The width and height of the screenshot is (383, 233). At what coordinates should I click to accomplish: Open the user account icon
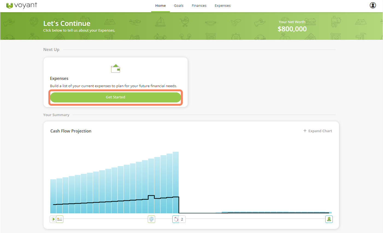click(373, 5)
